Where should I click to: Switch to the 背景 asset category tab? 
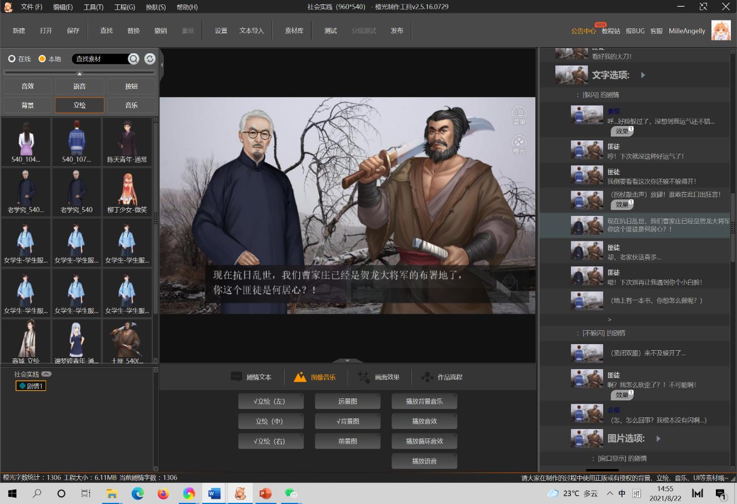[x=28, y=105]
